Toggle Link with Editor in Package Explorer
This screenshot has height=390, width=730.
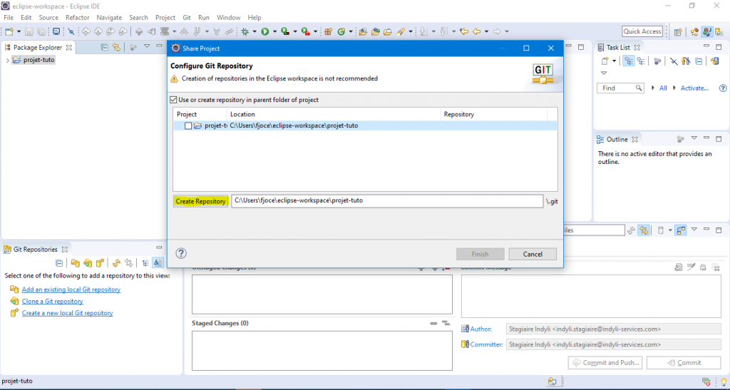point(116,47)
